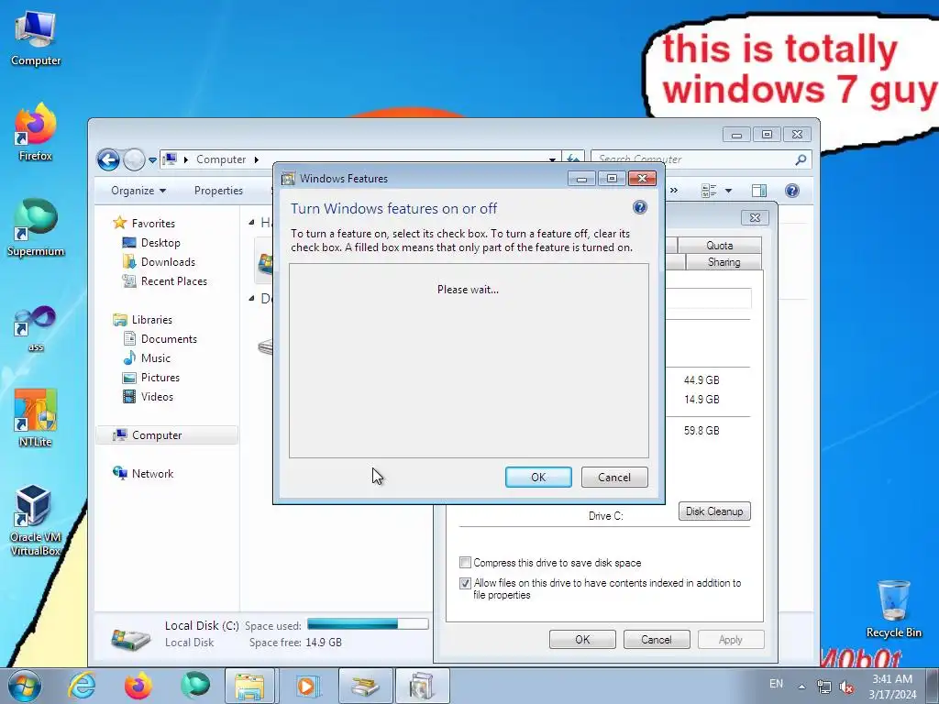
Task: Click the forward arrow in Explorer
Action: [134, 159]
